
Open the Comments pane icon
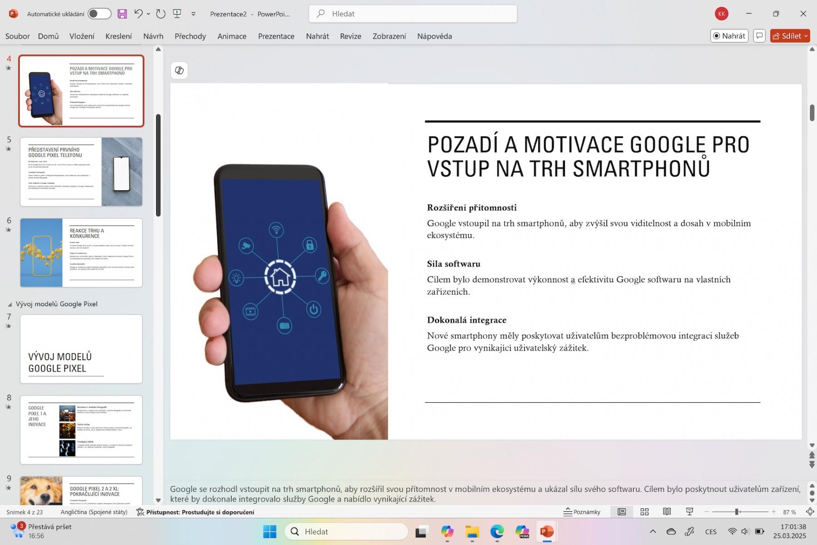pos(759,36)
